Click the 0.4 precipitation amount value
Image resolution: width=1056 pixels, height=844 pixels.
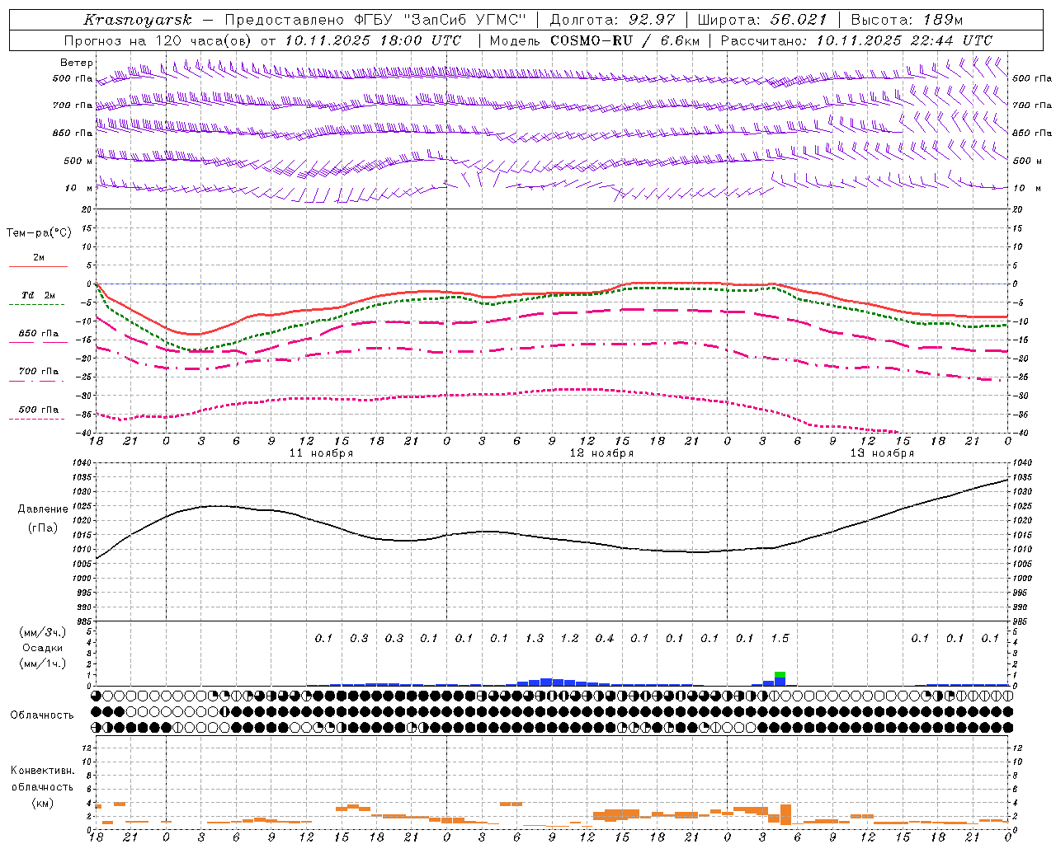click(x=605, y=638)
